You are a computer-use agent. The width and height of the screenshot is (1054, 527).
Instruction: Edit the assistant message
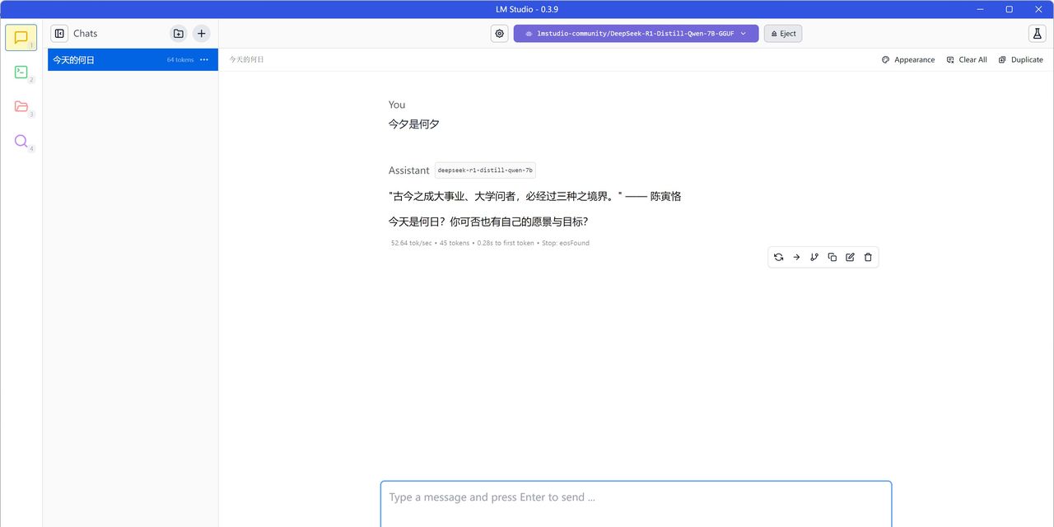(850, 257)
